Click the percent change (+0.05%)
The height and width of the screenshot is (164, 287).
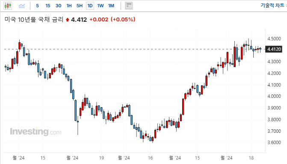click(x=123, y=20)
